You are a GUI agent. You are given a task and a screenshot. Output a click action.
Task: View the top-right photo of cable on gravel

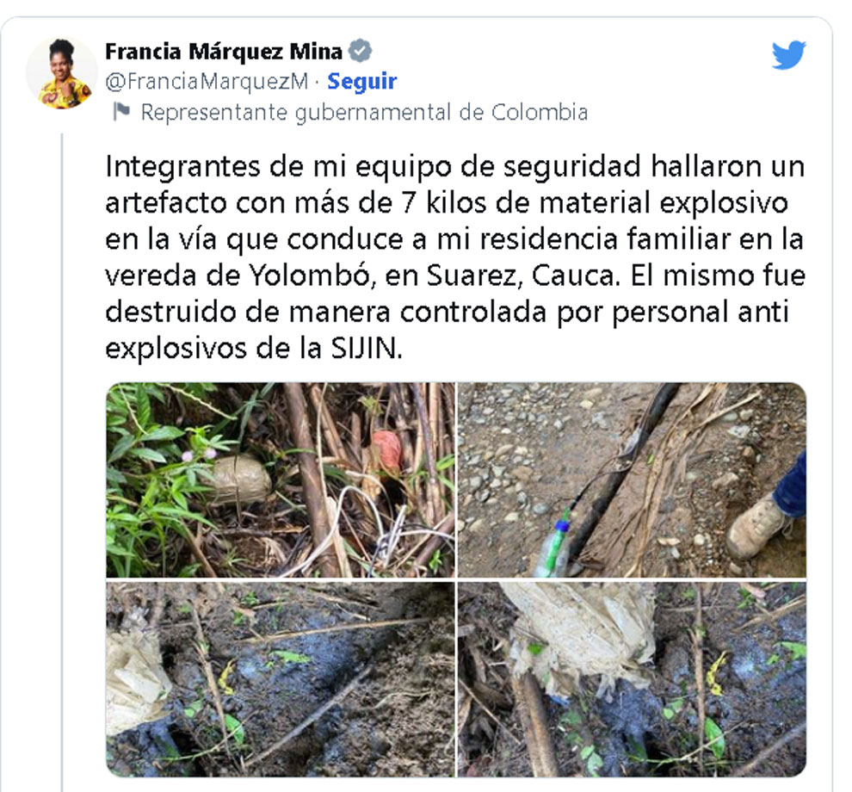pyautogui.click(x=632, y=480)
